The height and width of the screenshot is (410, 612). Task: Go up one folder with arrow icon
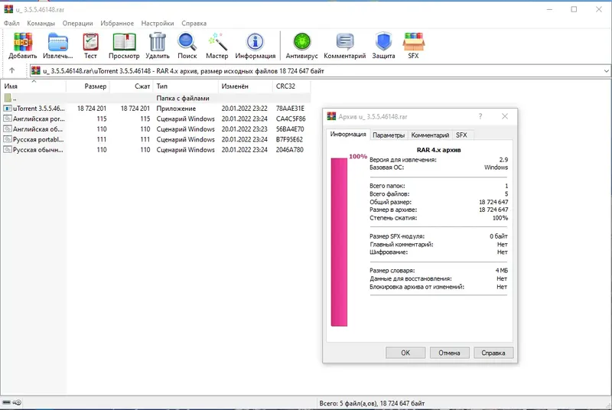coord(11,70)
